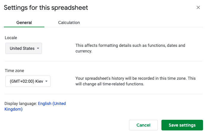206x134 pixels.
Task: Click the Locale label
Action: [11, 38]
